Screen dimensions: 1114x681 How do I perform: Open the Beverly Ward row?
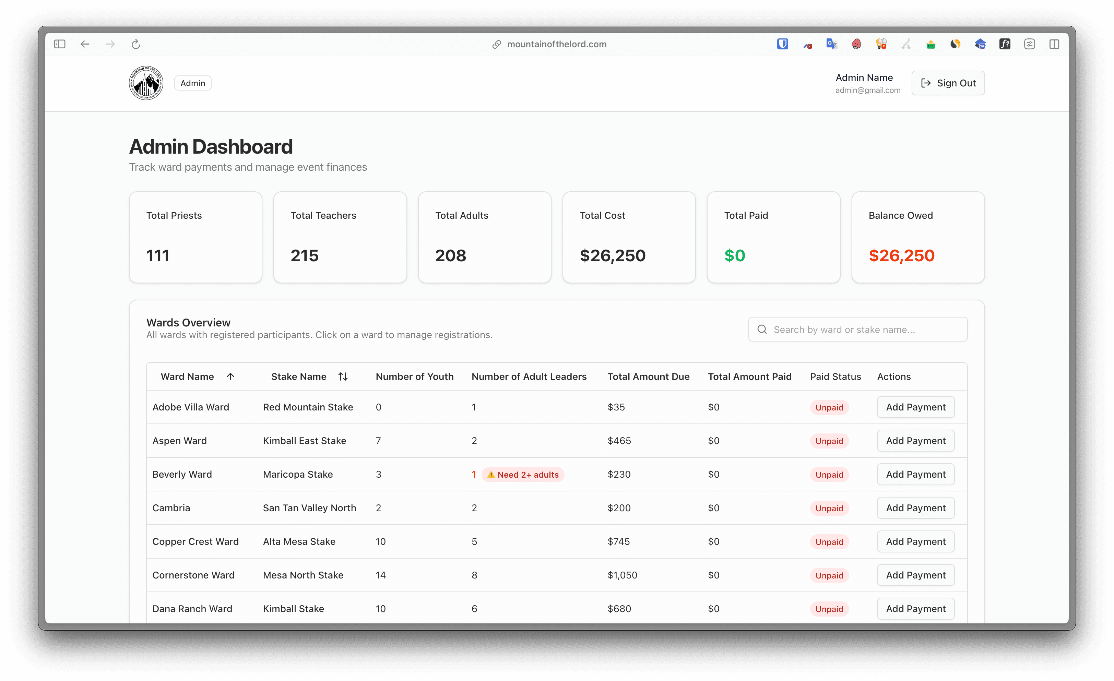click(x=182, y=475)
